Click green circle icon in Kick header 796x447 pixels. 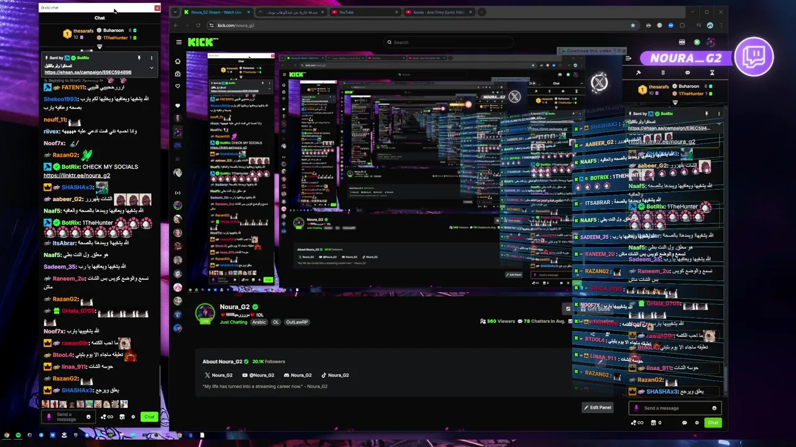697,42
